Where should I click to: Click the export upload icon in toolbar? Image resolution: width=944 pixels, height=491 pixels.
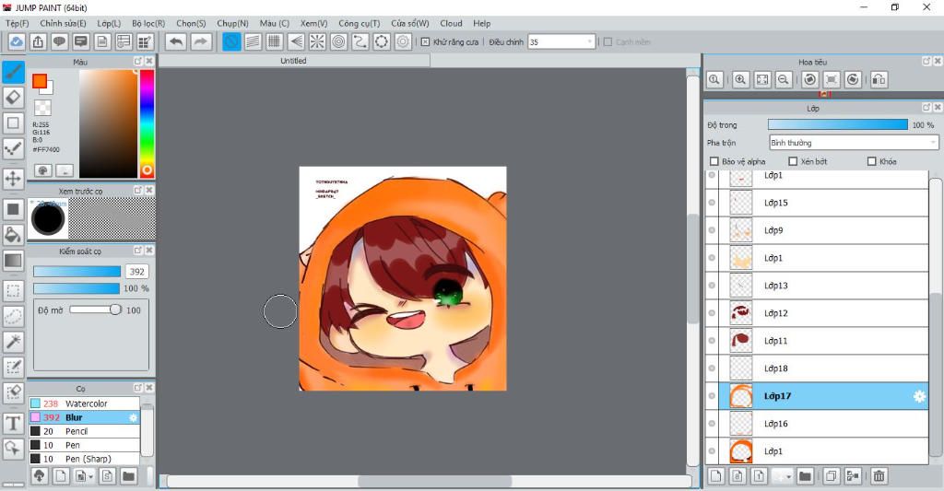point(38,41)
